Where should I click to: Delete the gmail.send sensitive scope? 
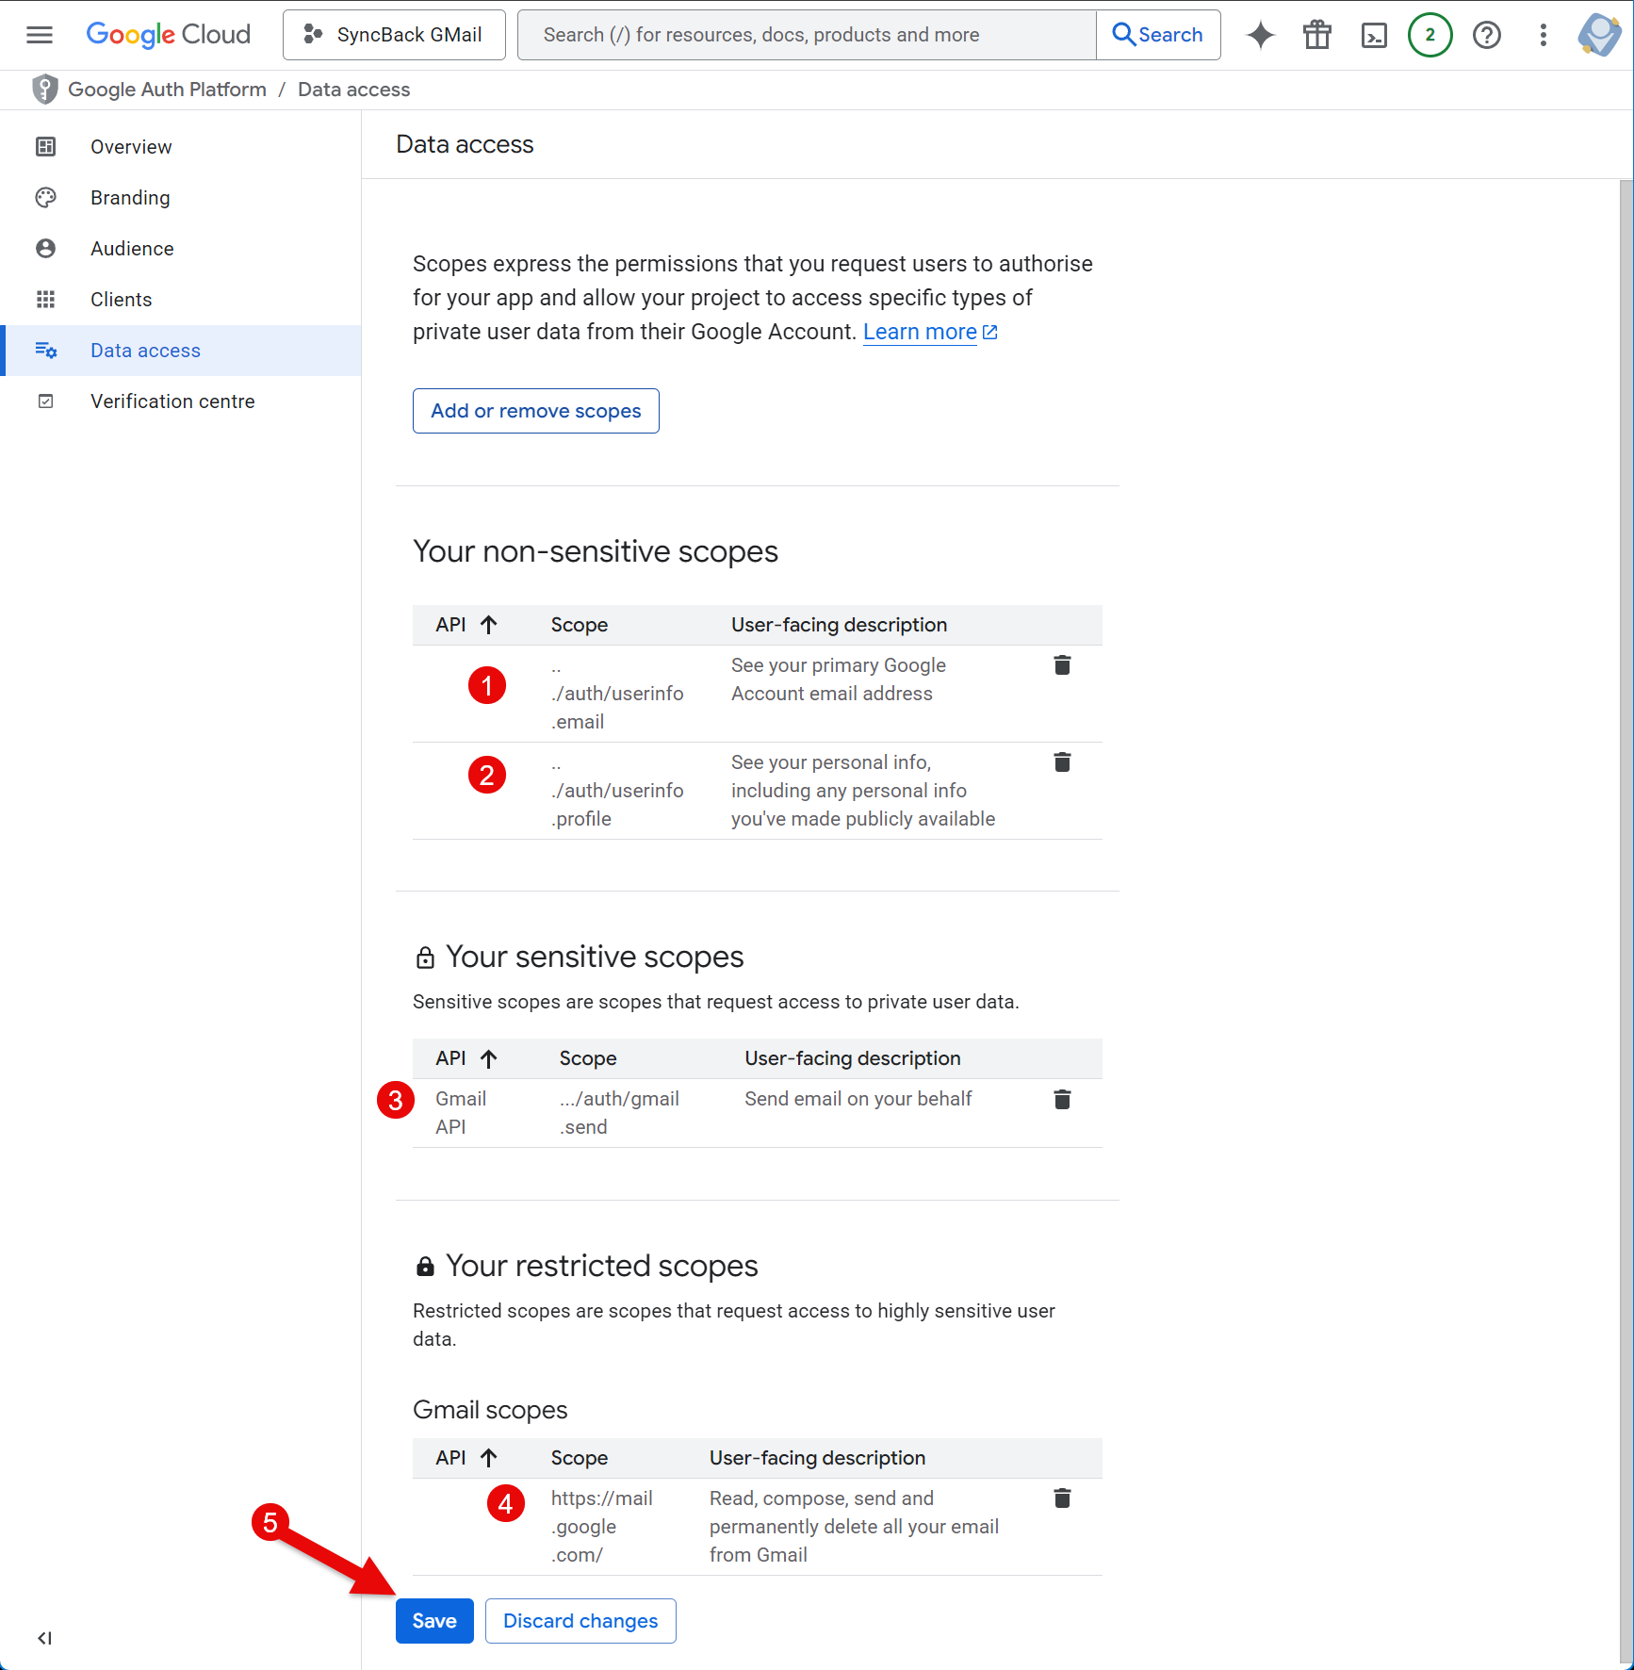point(1062,1099)
